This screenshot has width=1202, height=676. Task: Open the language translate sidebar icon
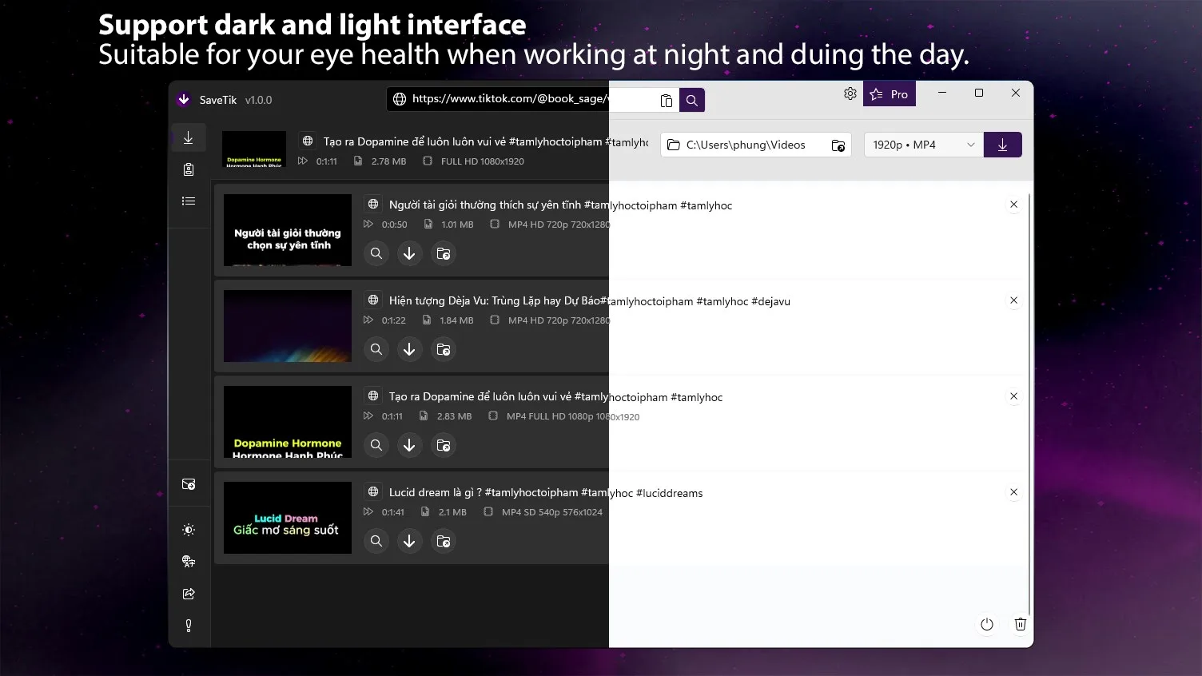point(189,562)
